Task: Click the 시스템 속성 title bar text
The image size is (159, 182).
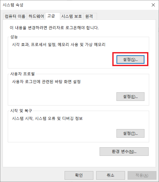Action: click(x=13, y=5)
